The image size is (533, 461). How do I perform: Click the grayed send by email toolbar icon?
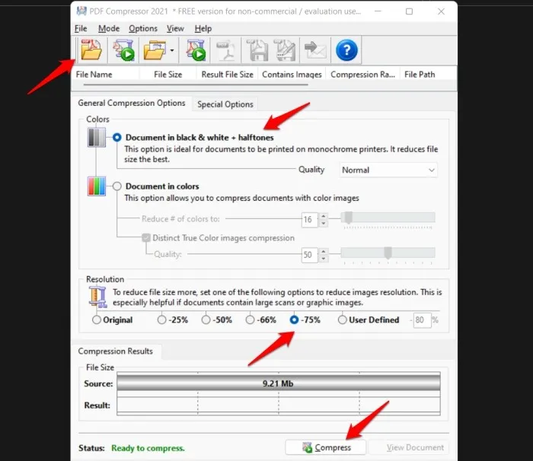tap(315, 50)
